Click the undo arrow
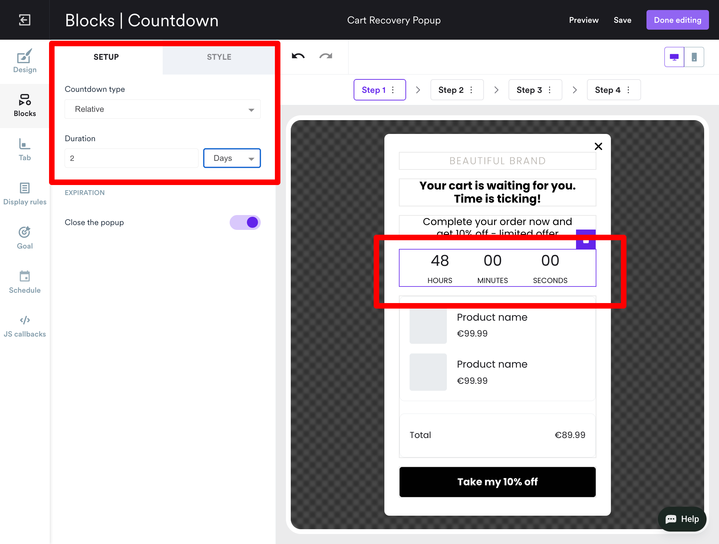Viewport: 719px width, 544px height. click(298, 56)
